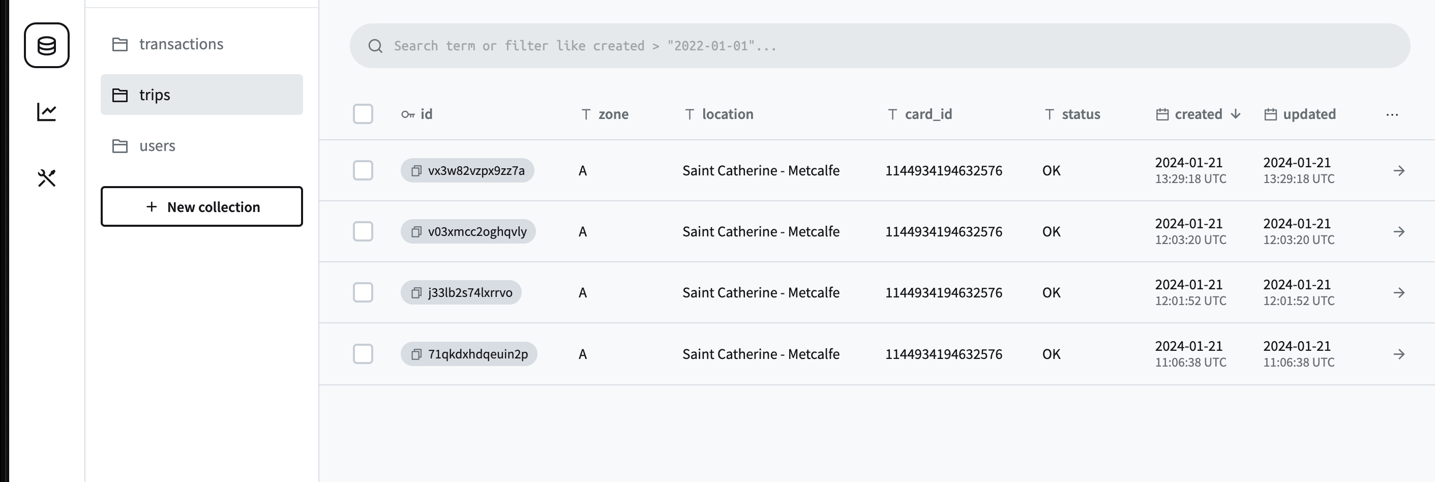Click the search magnifier icon
The width and height of the screenshot is (1435, 482).
pyautogui.click(x=375, y=46)
